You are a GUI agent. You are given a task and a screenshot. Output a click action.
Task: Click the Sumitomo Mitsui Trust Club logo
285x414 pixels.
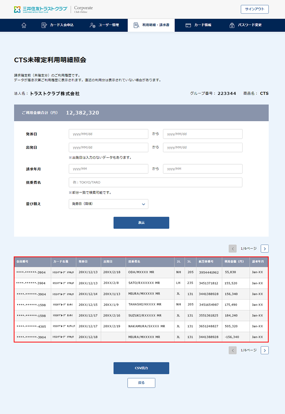tap(40, 9)
